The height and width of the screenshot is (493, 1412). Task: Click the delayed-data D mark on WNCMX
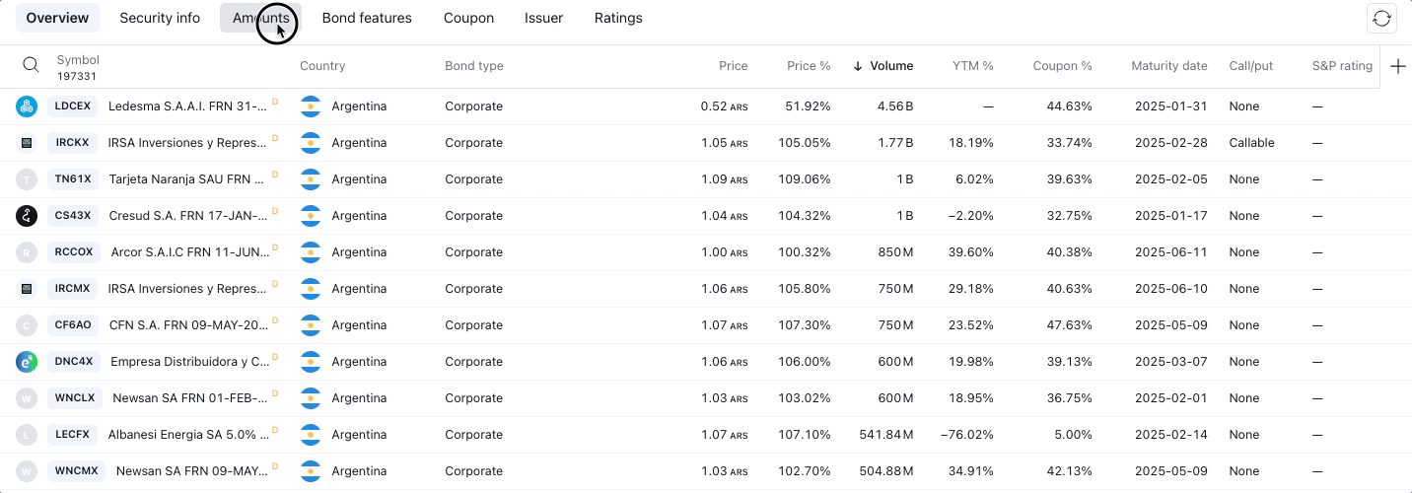pos(275,466)
